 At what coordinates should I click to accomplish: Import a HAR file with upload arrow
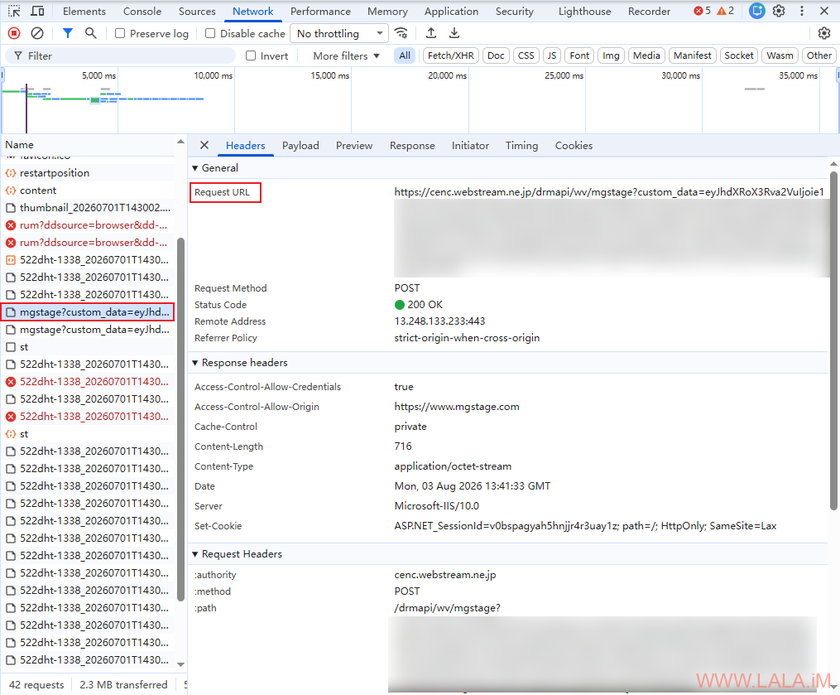[x=430, y=33]
